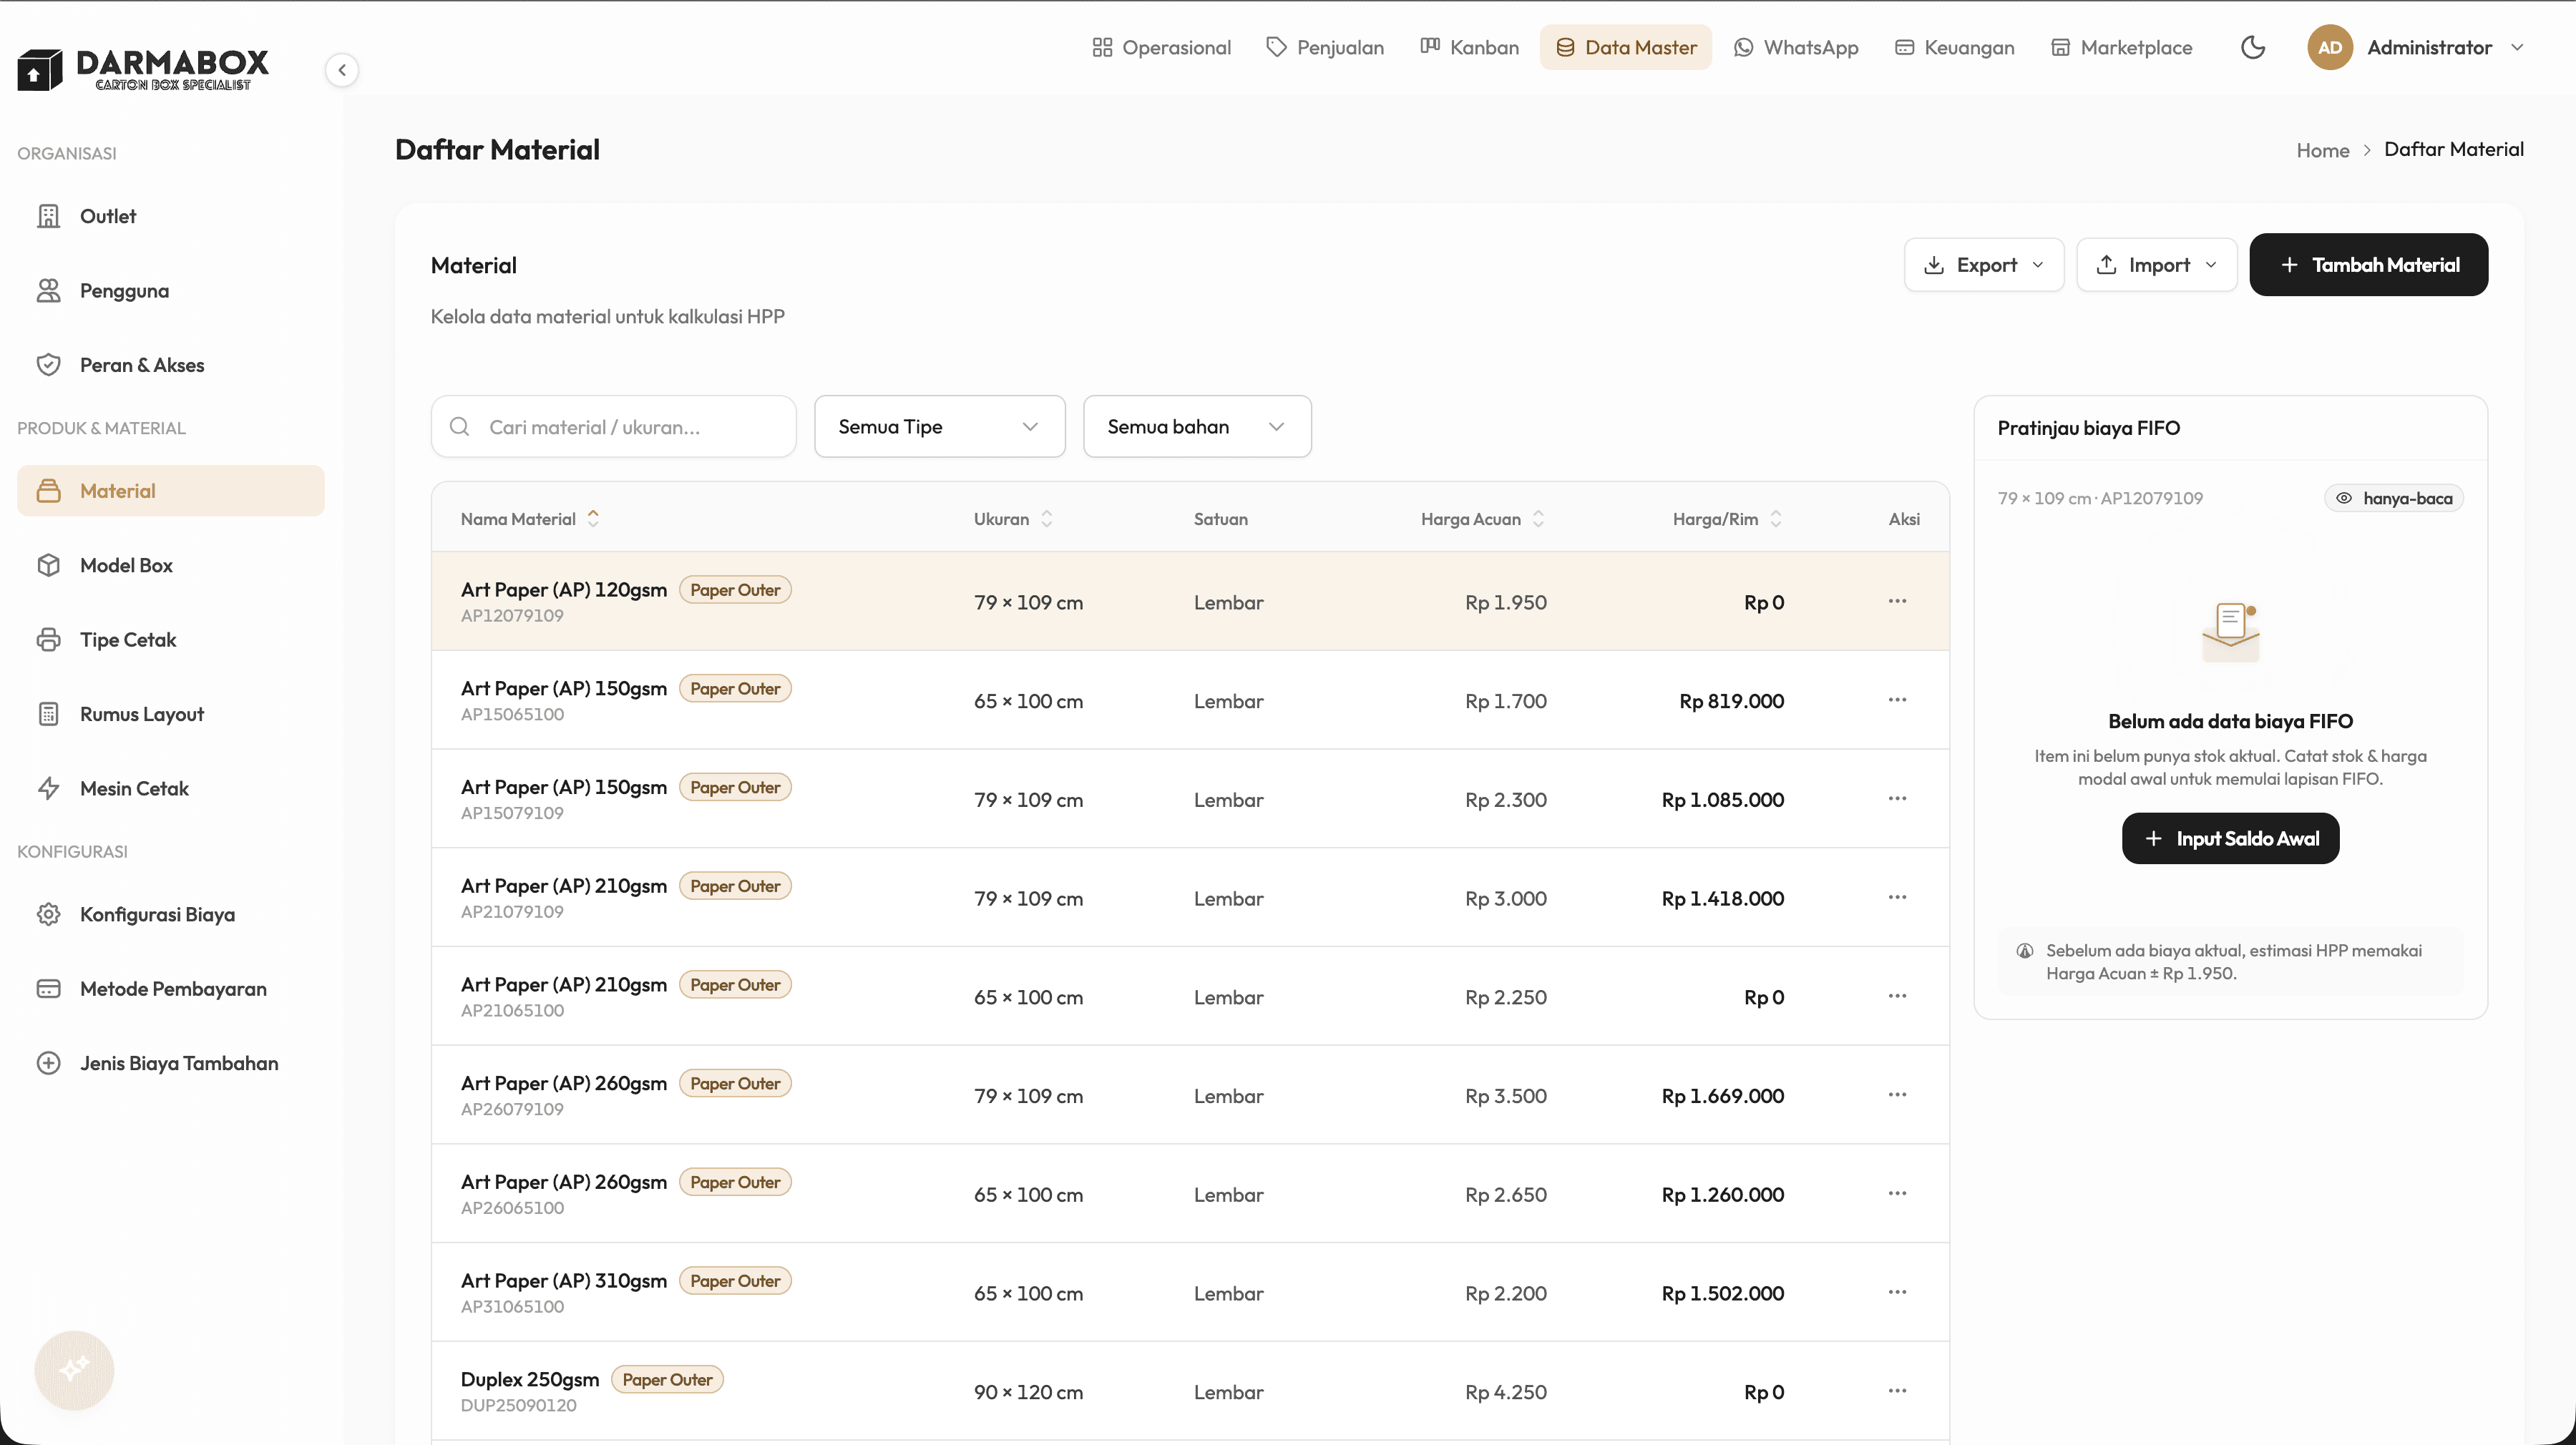This screenshot has height=1445, width=2576.
Task: Click the Darmabox logo
Action: (143, 69)
